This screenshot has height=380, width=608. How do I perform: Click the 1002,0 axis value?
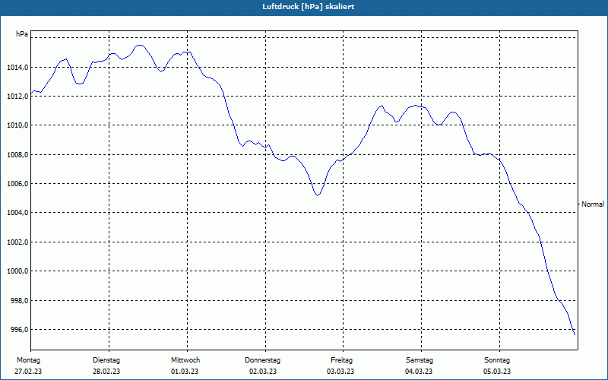[x=17, y=242]
